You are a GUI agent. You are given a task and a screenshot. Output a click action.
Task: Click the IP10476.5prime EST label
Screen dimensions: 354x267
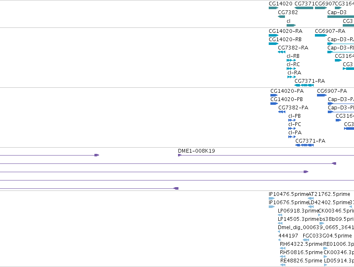click(x=289, y=194)
